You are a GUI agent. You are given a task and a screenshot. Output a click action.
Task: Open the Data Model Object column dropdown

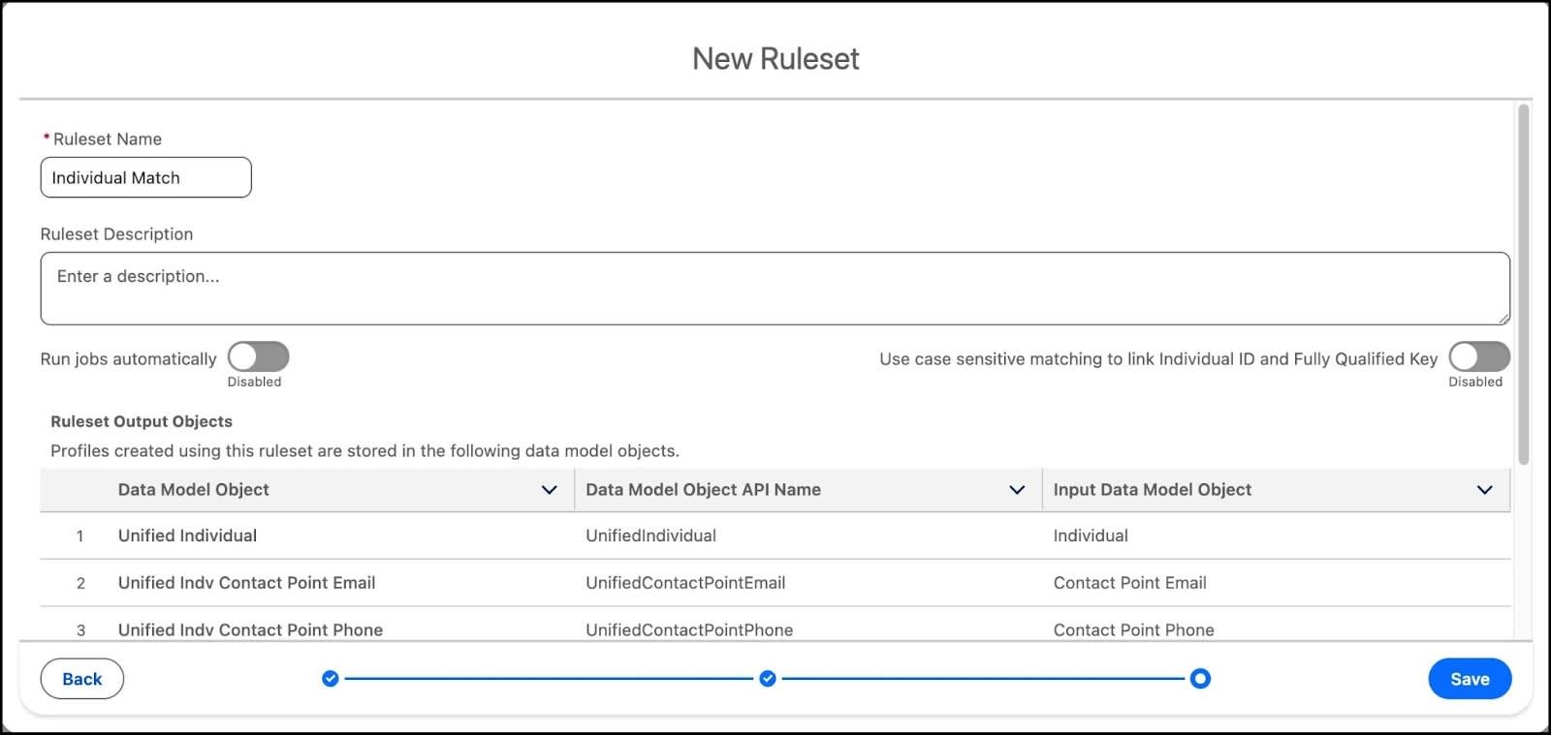pyautogui.click(x=549, y=490)
